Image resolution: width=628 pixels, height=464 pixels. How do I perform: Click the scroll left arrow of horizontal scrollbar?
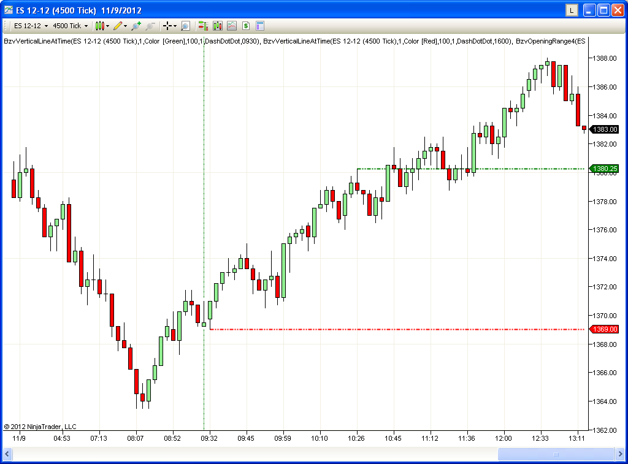click(x=7, y=454)
